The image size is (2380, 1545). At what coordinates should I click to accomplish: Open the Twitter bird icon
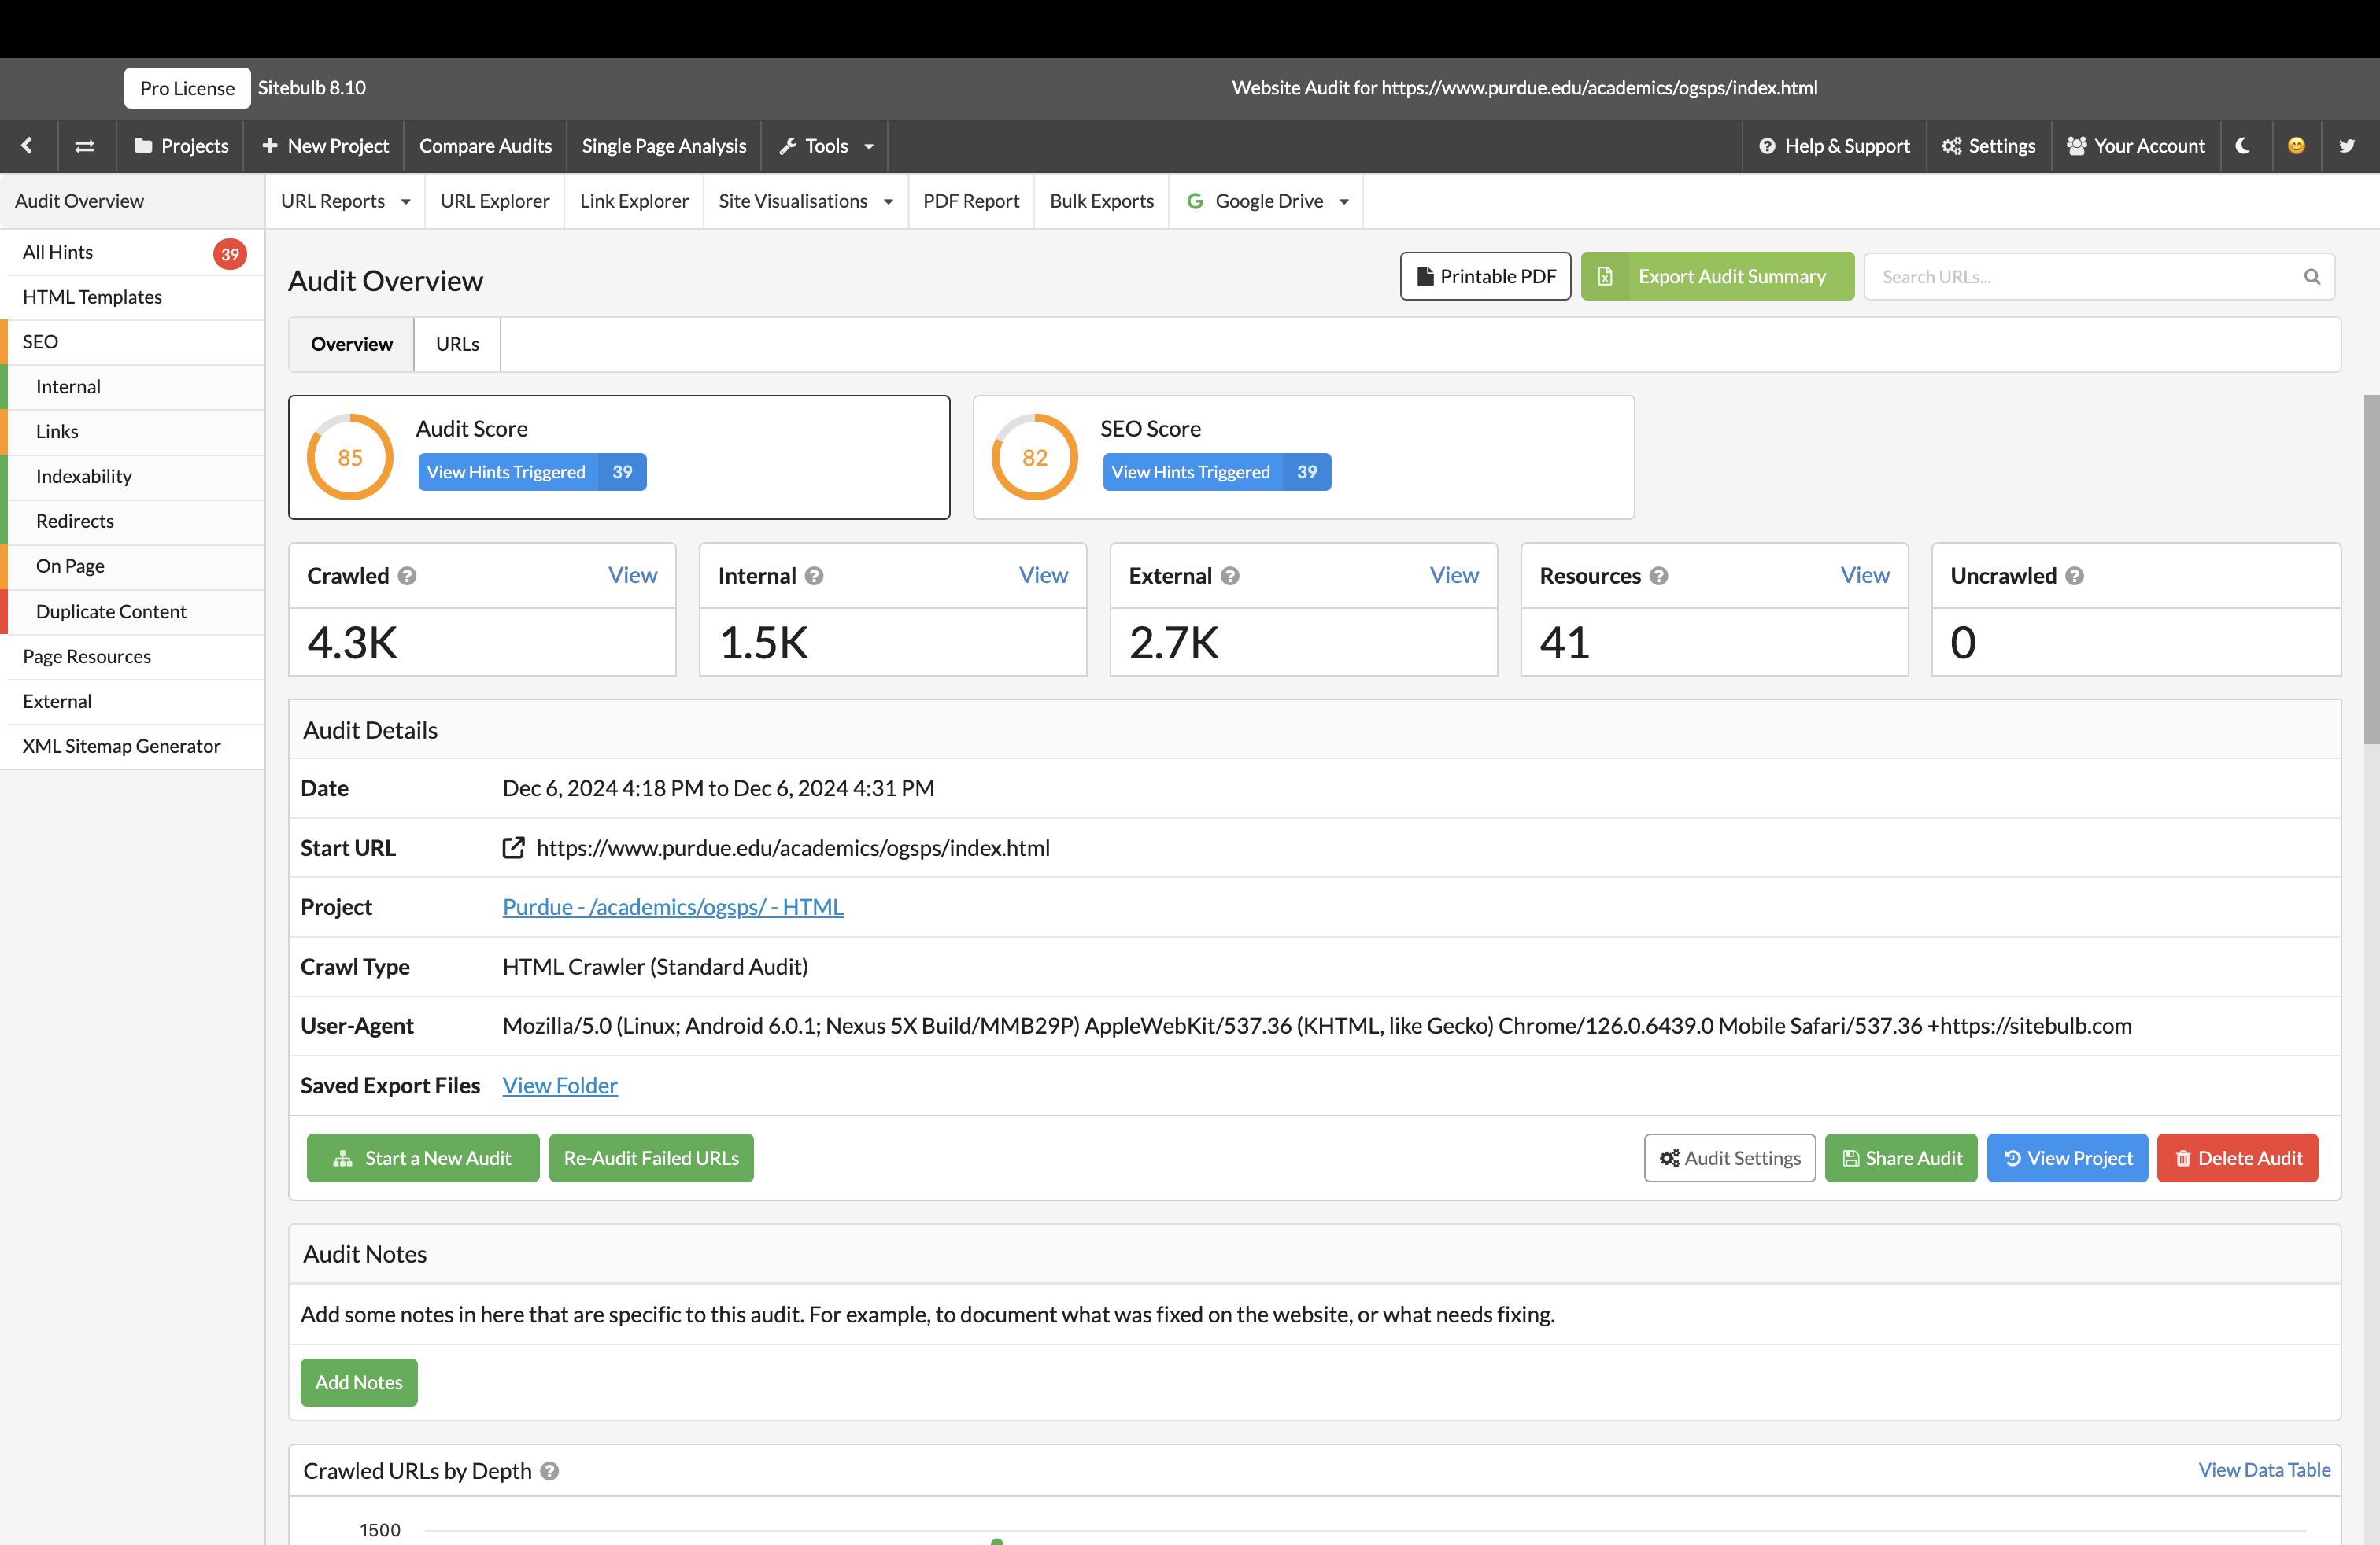2347,146
